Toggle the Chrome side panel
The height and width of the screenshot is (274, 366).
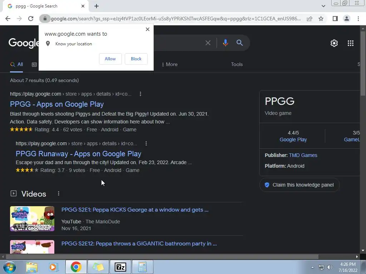(335, 19)
